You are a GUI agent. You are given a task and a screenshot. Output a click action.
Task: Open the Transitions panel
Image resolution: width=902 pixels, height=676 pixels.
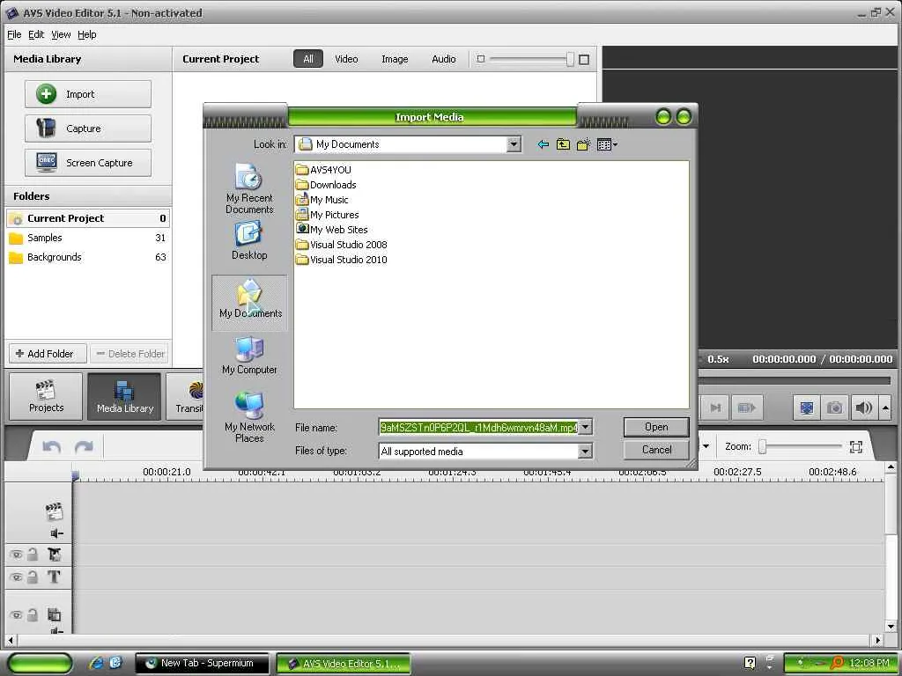[x=185, y=396]
